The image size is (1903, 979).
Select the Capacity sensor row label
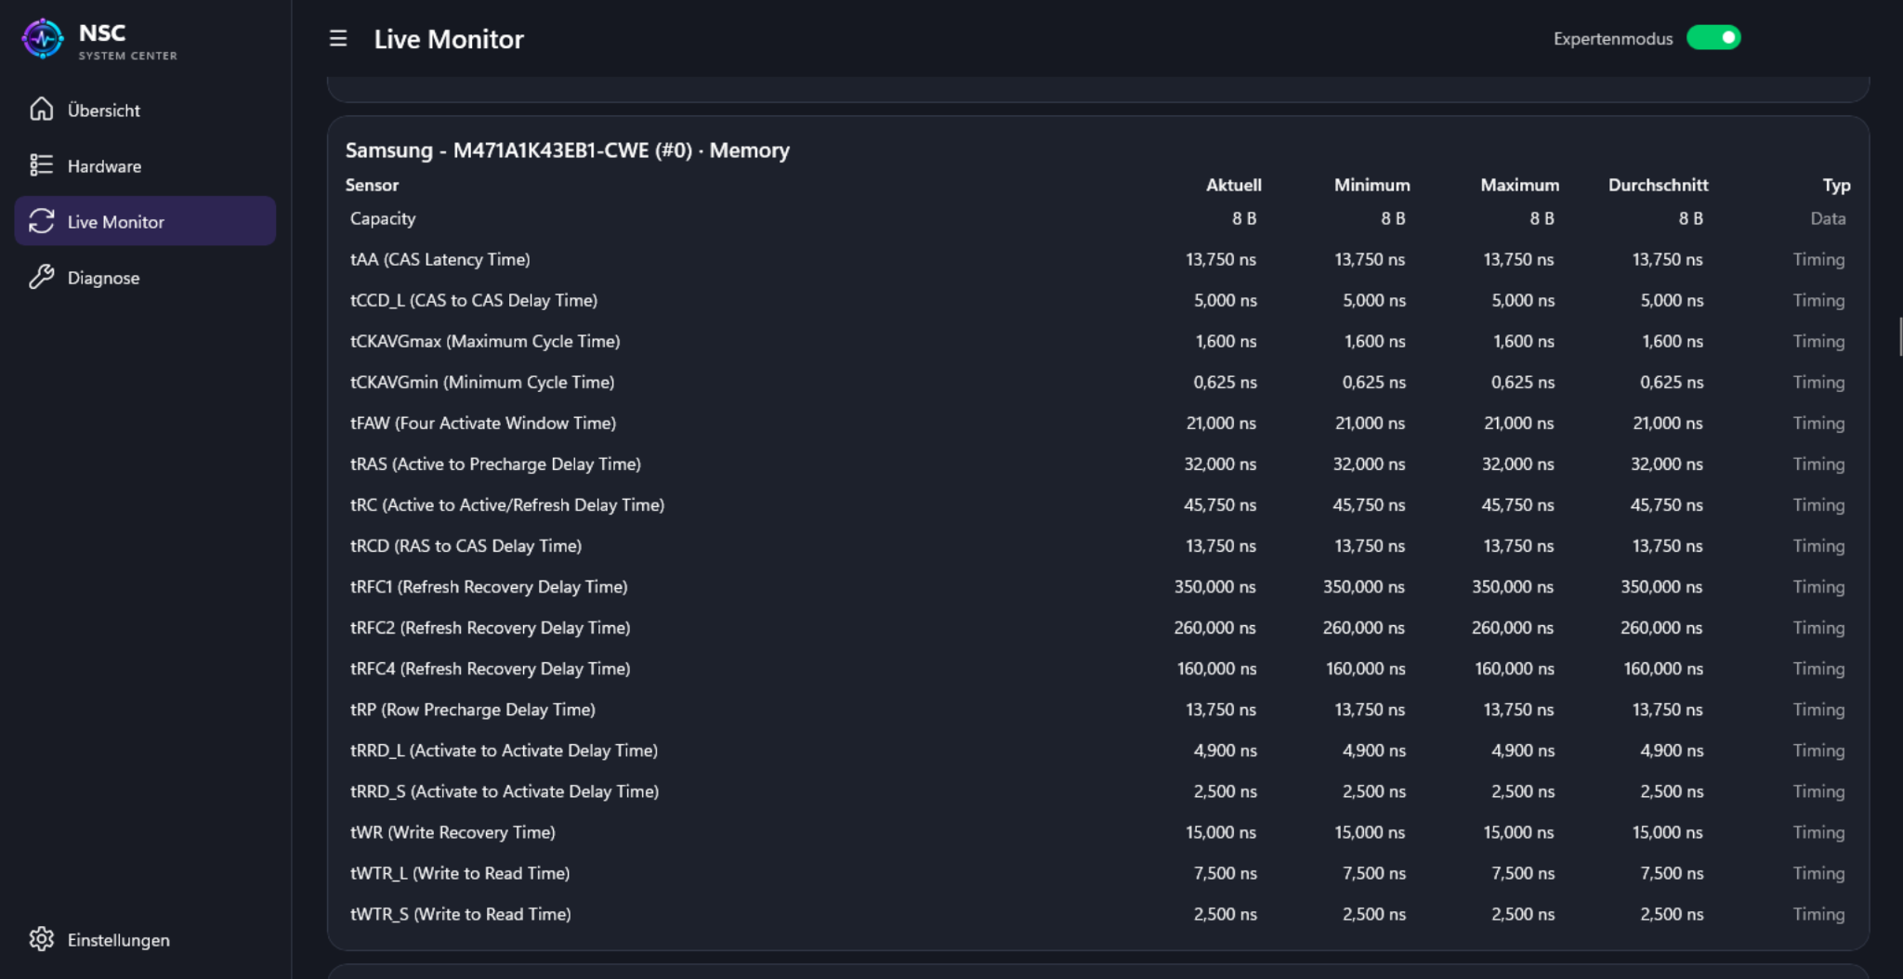click(x=383, y=218)
